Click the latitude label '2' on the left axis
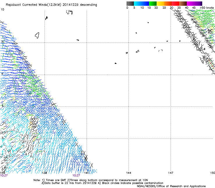Image resolution: width=215 pixels, height=188 pixels. tap(2, 138)
